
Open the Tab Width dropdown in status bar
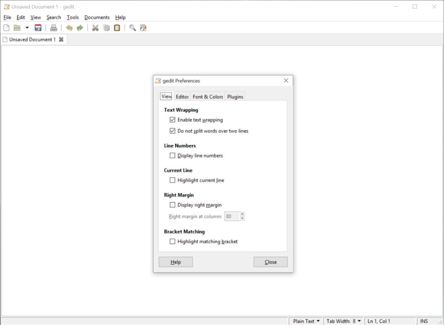tap(343, 321)
